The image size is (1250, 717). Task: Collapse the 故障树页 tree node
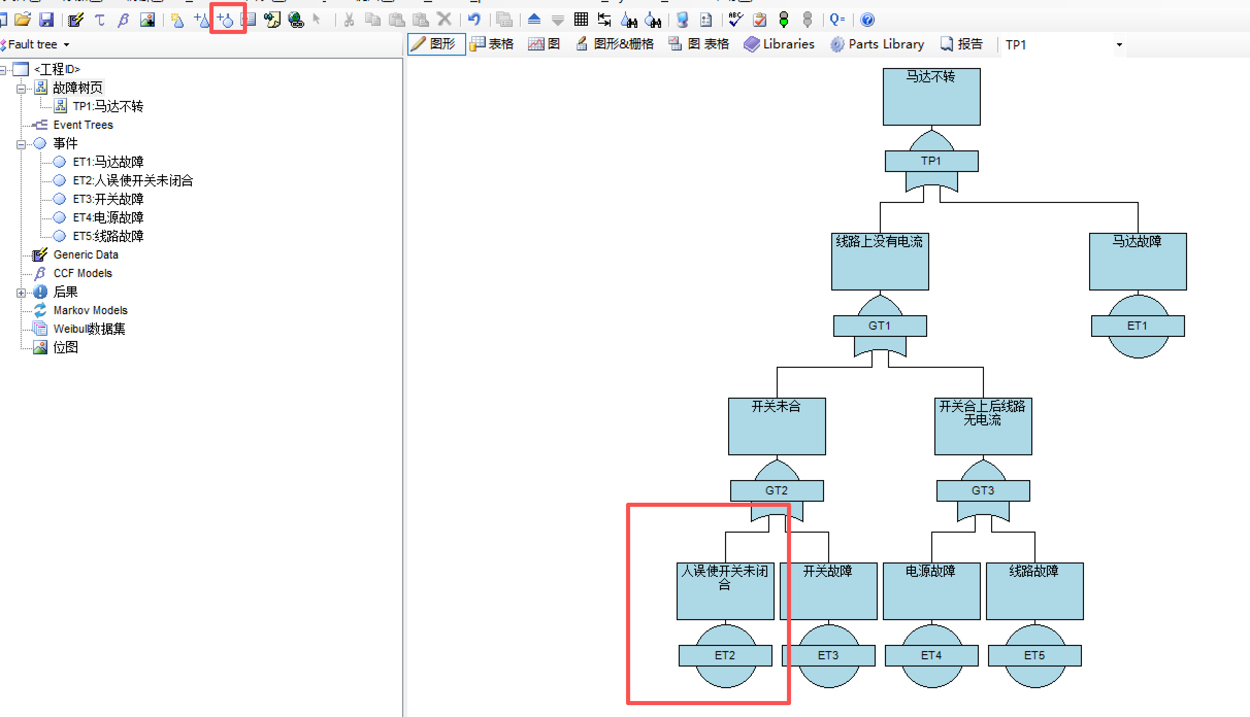pyautogui.click(x=21, y=89)
